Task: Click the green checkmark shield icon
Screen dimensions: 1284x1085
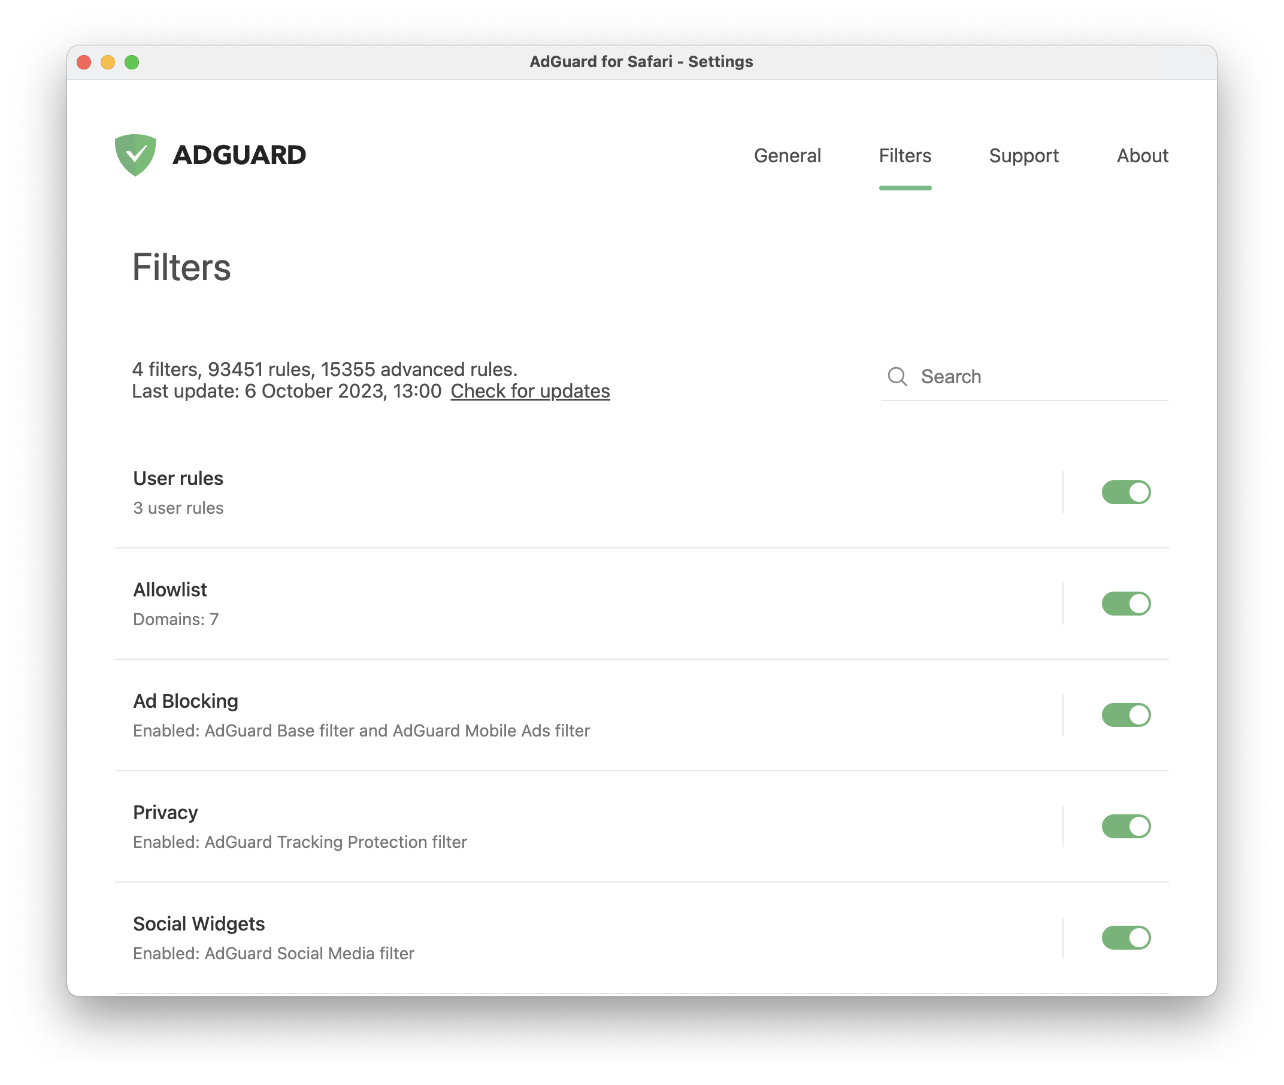Action: click(135, 154)
